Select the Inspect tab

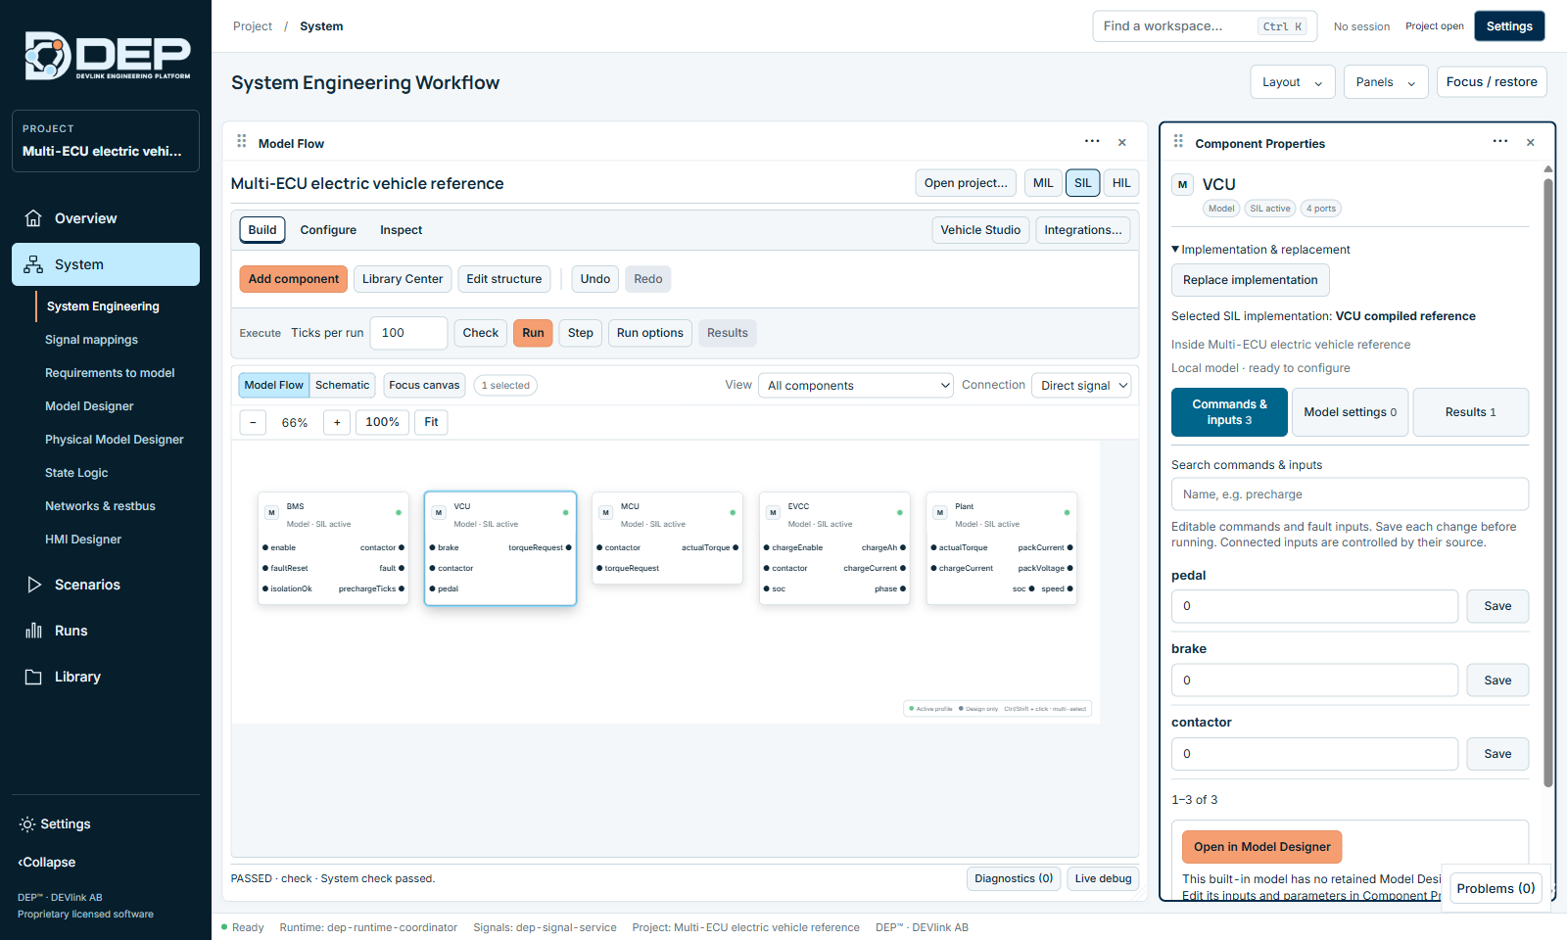(402, 230)
